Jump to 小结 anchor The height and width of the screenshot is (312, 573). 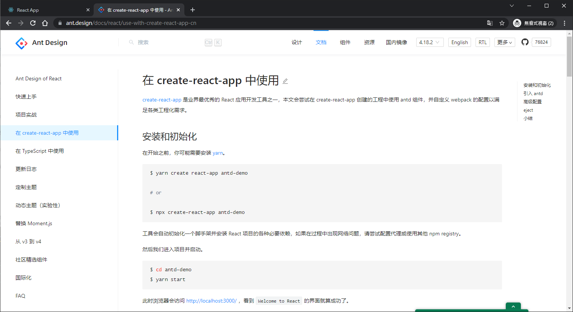[x=528, y=118]
